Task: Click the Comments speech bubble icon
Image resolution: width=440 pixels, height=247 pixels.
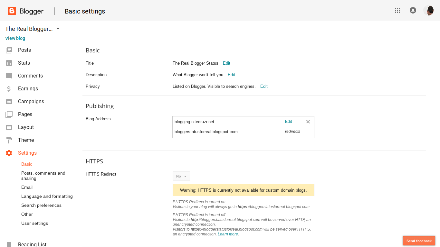Action: (x=9, y=76)
